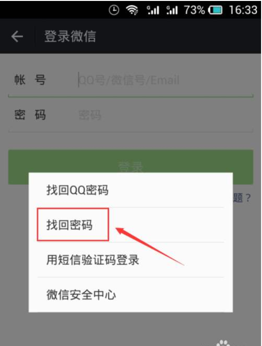Tap the 73% battery percentage
Image resolution: width=262 pixels, height=346 pixels.
(194, 10)
